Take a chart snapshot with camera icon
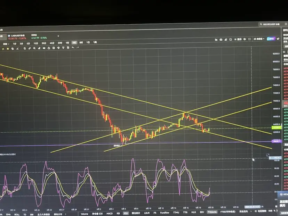The image size is (288, 216). [221, 40]
